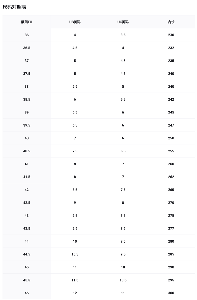
Task: Click EU size 46 cell
Action: pos(27,293)
